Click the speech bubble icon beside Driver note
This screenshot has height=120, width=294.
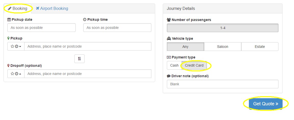169,76
